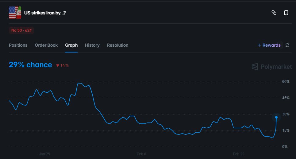This screenshot has width=296, height=159.
Task: Click the + Rewards button
Action: click(269, 45)
